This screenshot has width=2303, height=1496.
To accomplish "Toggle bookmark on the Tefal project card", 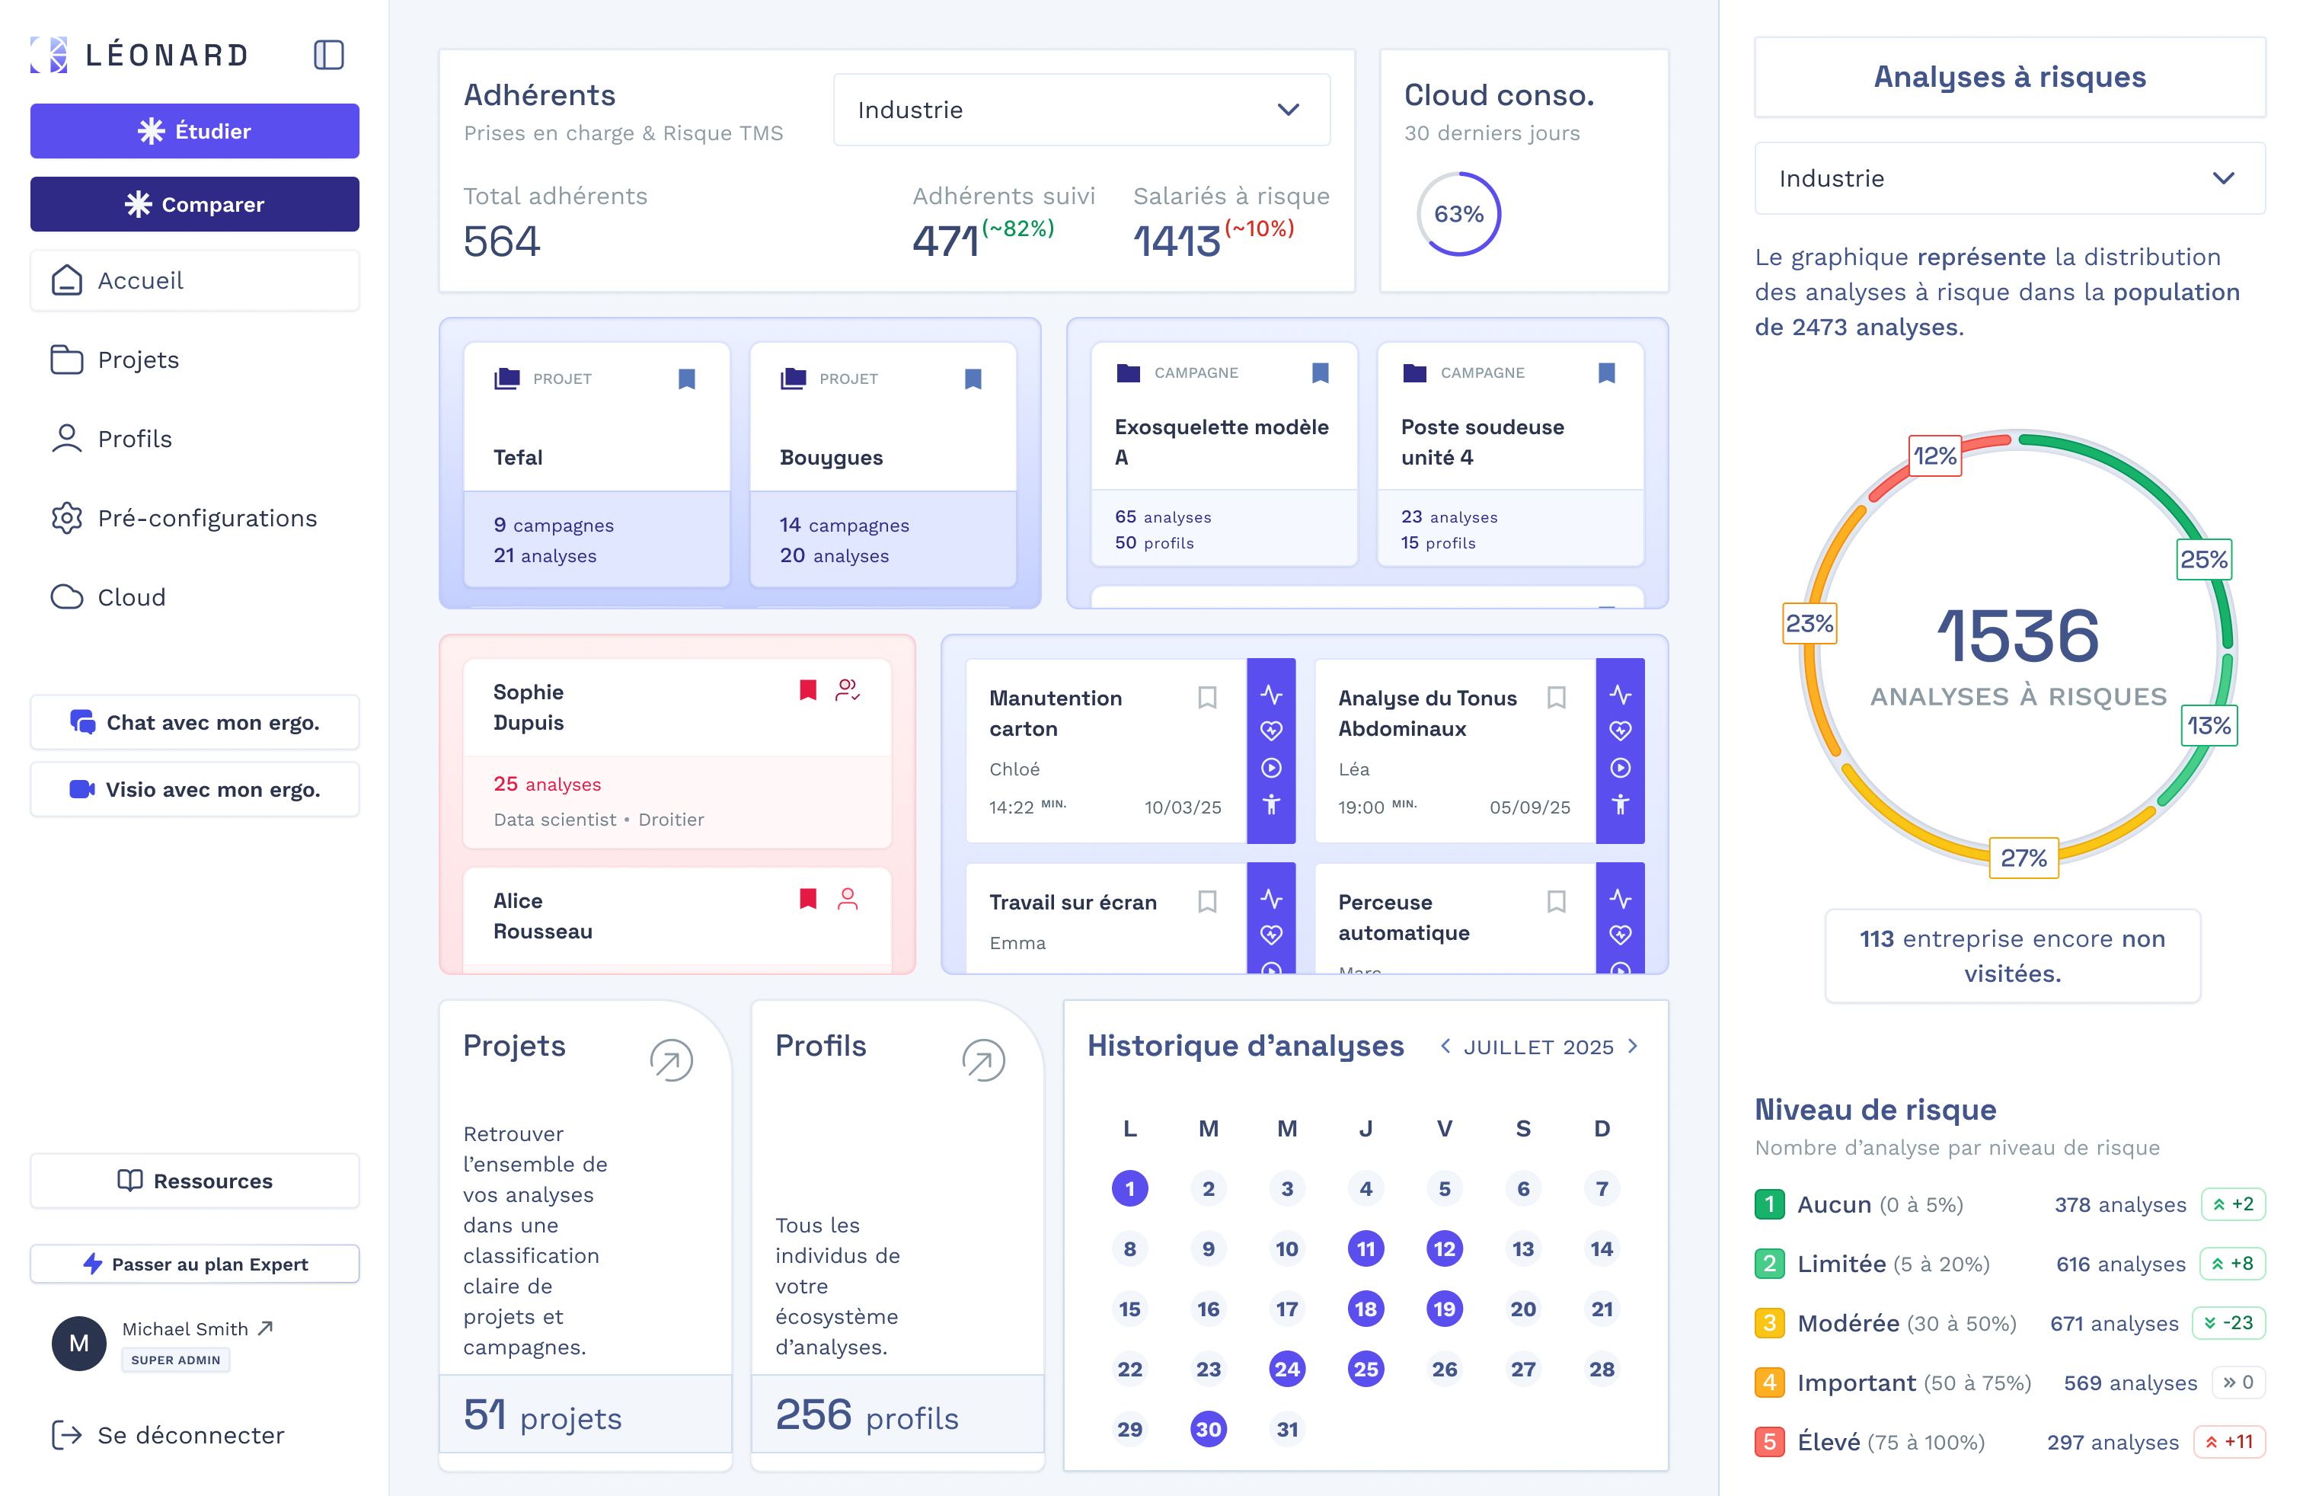I will (x=687, y=379).
